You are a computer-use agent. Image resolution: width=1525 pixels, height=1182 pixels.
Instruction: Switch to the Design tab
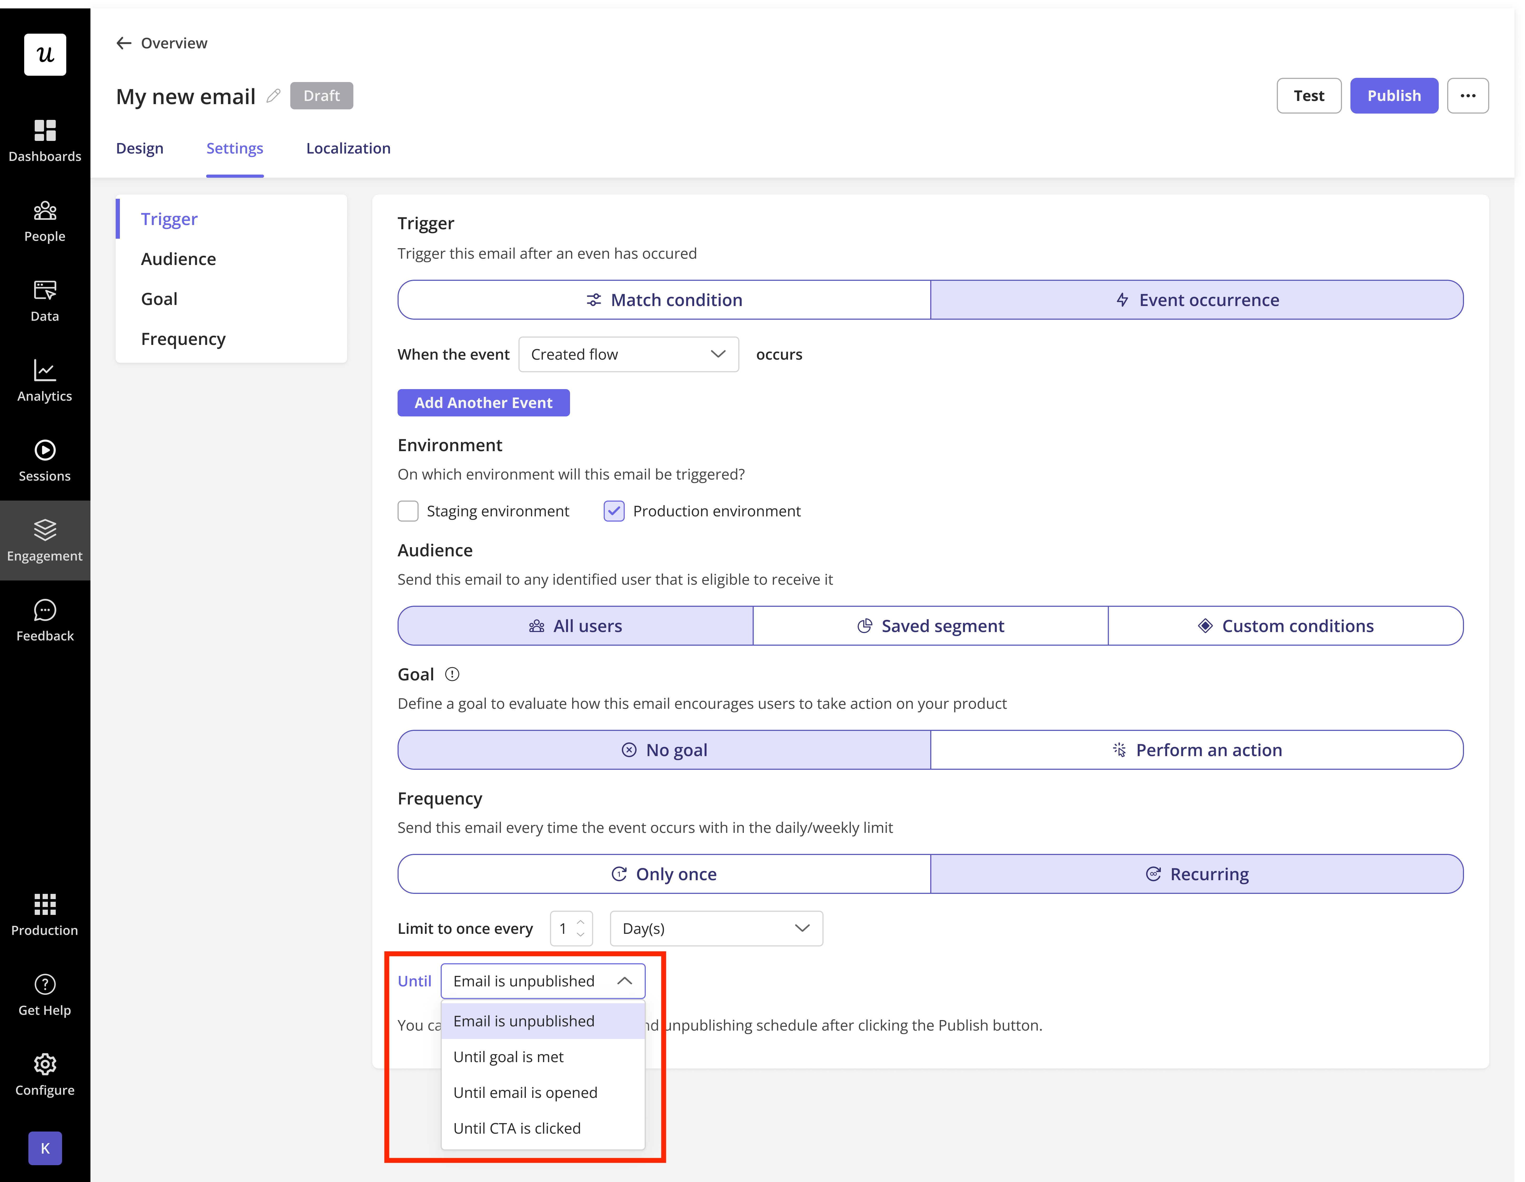[x=140, y=148]
